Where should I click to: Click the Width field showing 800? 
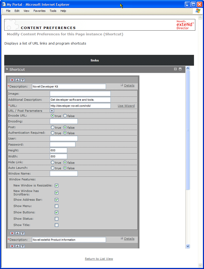59,156
